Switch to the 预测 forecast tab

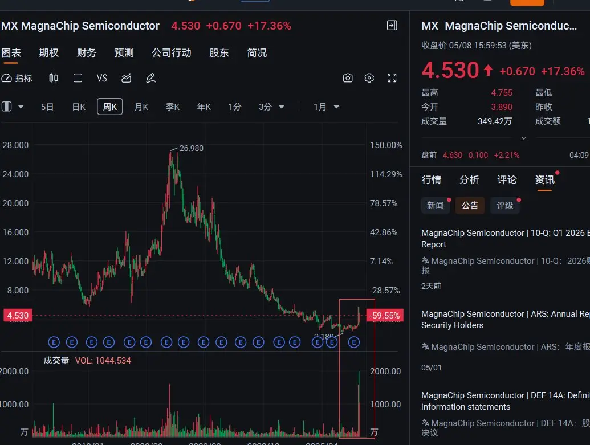124,53
